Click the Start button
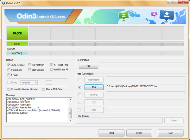Image resolution: width=190 pixels, height=140 pixels. click(x=111, y=133)
